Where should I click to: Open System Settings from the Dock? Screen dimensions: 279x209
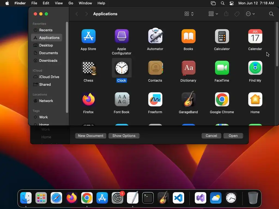click(117, 198)
